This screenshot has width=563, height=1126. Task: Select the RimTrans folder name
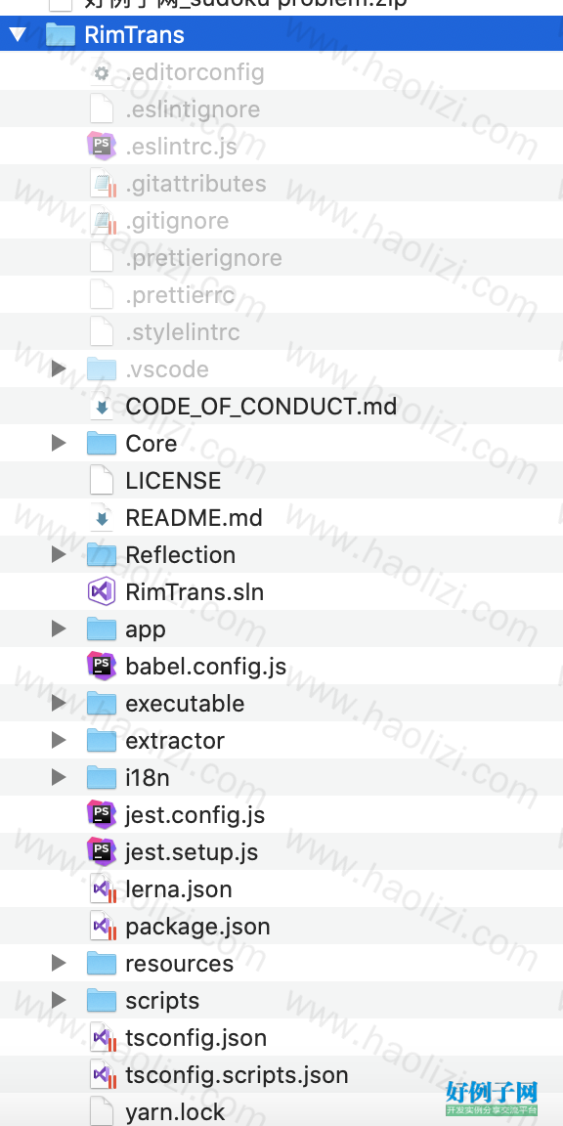(x=134, y=35)
